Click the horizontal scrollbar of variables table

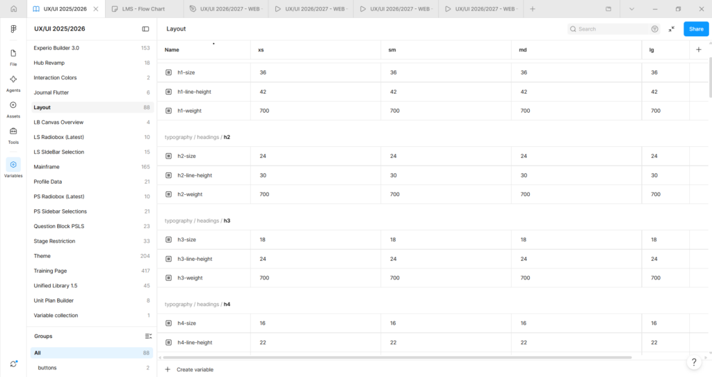tap(397, 358)
